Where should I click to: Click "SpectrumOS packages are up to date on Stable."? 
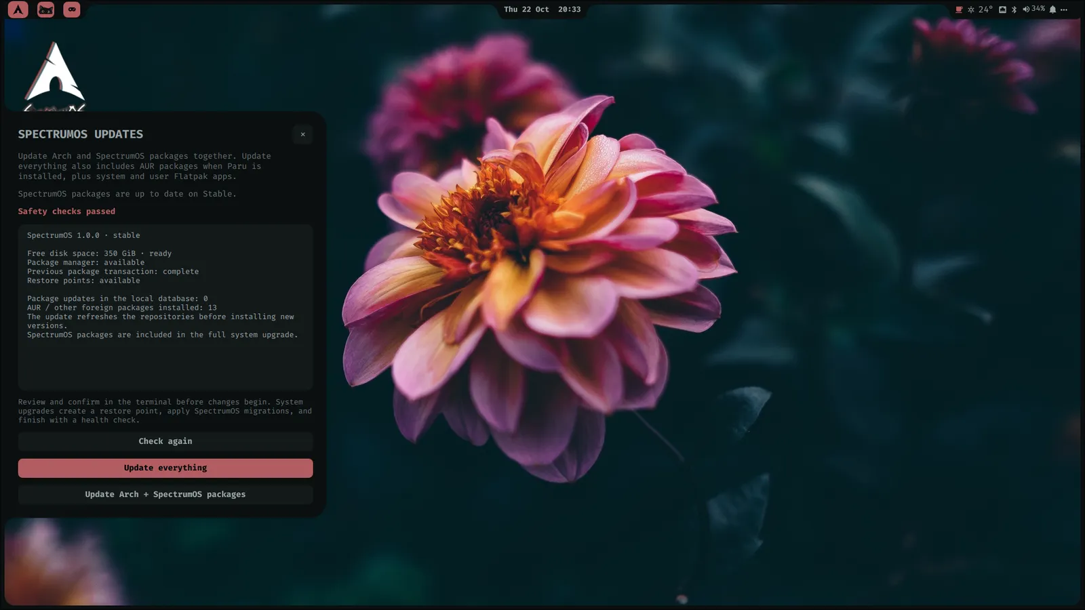point(127,194)
